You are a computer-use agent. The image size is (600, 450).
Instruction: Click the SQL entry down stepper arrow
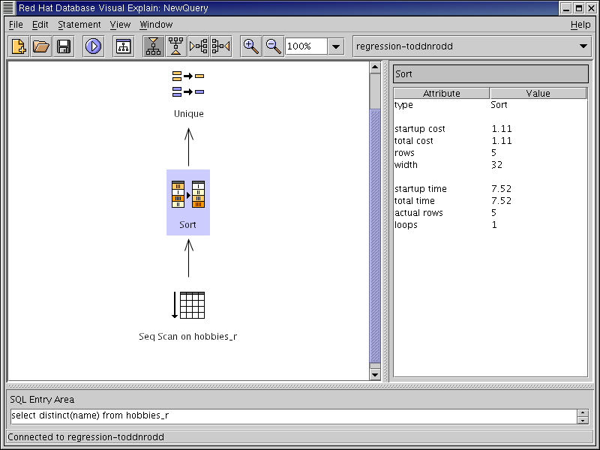[x=583, y=420]
